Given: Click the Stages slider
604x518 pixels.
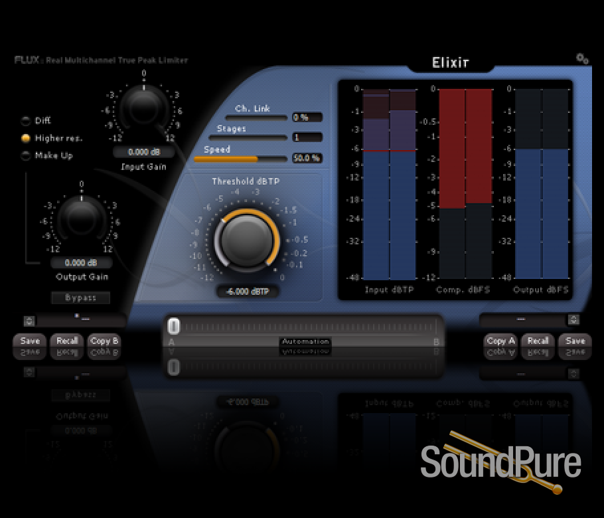Looking at the screenshot, I should click(x=248, y=137).
